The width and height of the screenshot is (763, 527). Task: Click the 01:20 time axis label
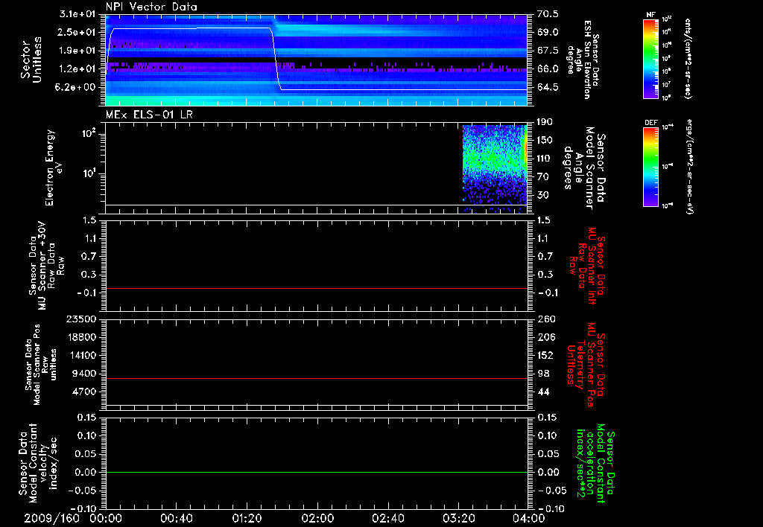pyautogui.click(x=247, y=518)
